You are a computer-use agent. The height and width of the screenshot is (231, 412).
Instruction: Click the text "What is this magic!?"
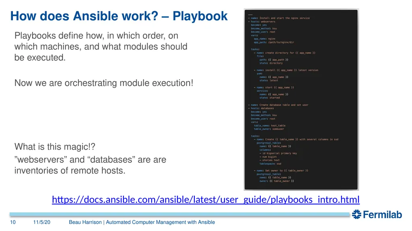click(x=55, y=147)
